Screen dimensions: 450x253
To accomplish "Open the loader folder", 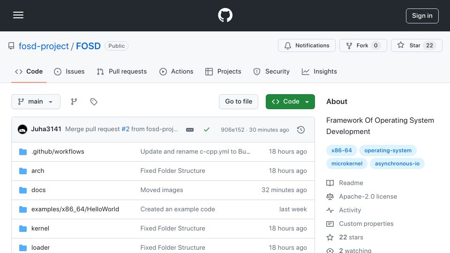I will pyautogui.click(x=40, y=247).
